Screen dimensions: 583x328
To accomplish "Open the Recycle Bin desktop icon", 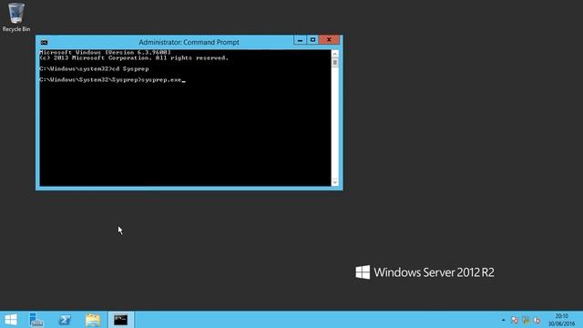I will 16,16.
